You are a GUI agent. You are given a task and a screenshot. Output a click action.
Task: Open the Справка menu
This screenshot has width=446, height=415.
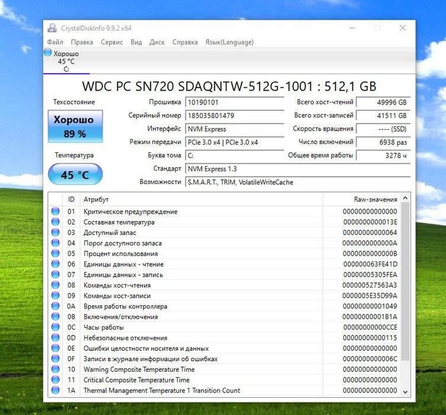pyautogui.click(x=185, y=42)
